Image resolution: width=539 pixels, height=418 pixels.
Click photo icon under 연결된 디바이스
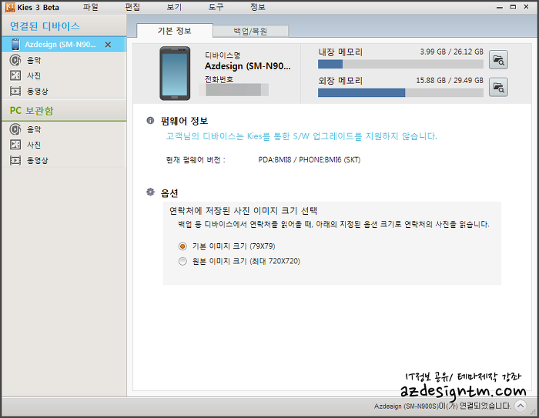click(15, 75)
